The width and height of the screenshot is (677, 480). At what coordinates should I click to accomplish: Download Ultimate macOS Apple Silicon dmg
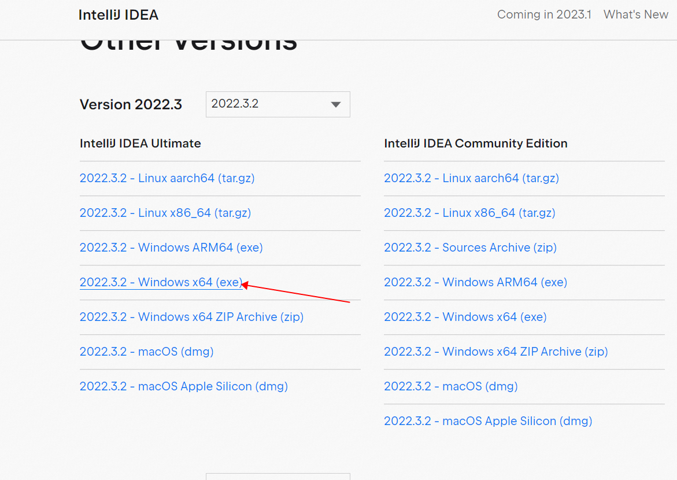184,386
